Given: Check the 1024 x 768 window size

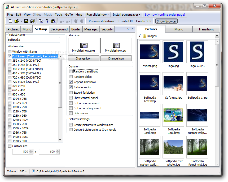Looking at the screenshot, I should [10, 99].
